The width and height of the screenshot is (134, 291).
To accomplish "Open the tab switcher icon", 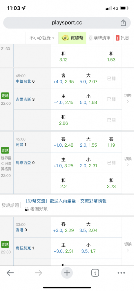I will coord(95,273).
